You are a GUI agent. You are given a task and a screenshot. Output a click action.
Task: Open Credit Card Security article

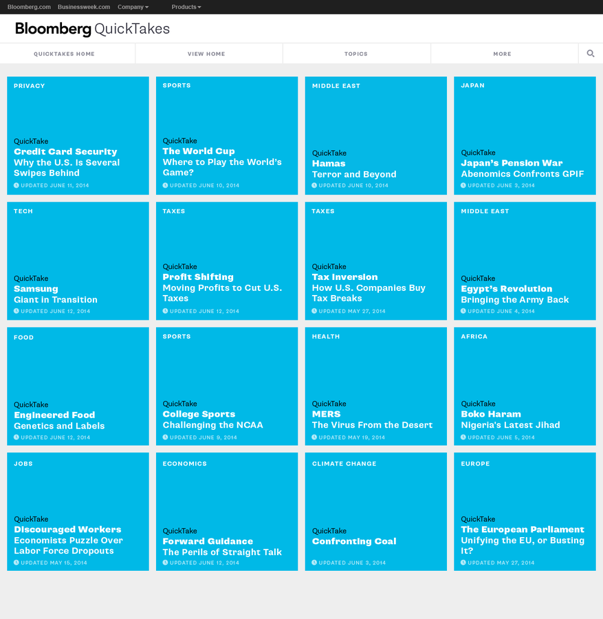pos(78,135)
